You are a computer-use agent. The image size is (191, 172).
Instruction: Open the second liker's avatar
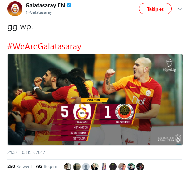pos(77,167)
